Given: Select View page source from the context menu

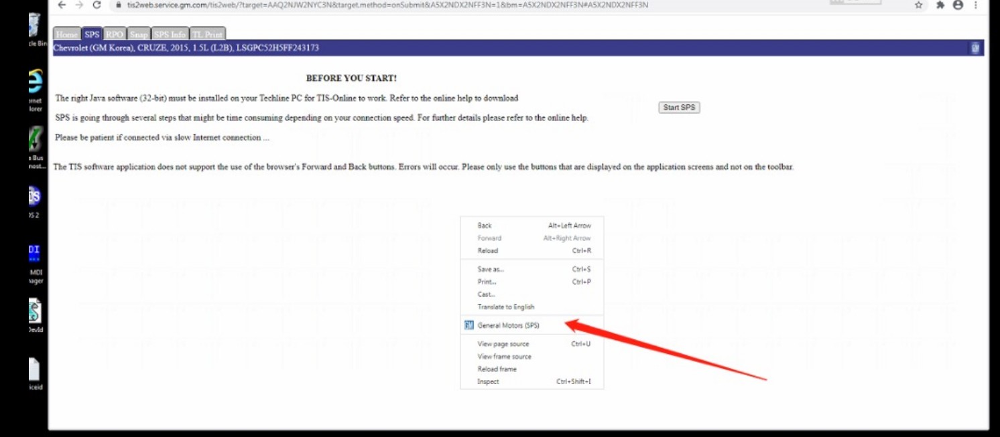Looking at the screenshot, I should click(532, 344).
